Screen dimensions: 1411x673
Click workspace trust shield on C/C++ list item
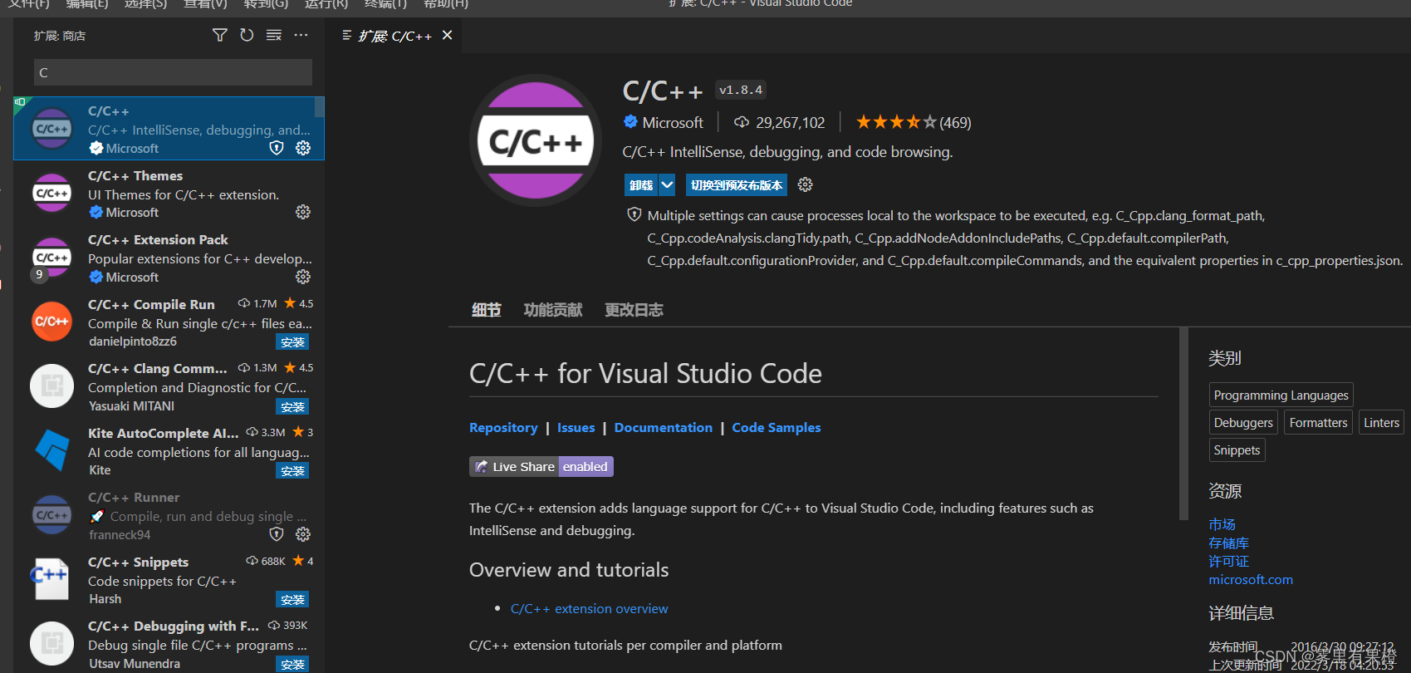(277, 148)
